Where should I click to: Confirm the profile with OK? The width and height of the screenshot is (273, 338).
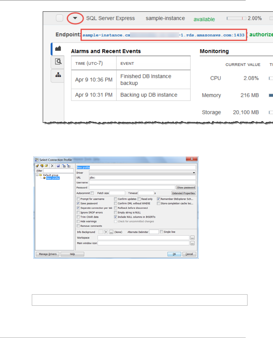coord(174,254)
